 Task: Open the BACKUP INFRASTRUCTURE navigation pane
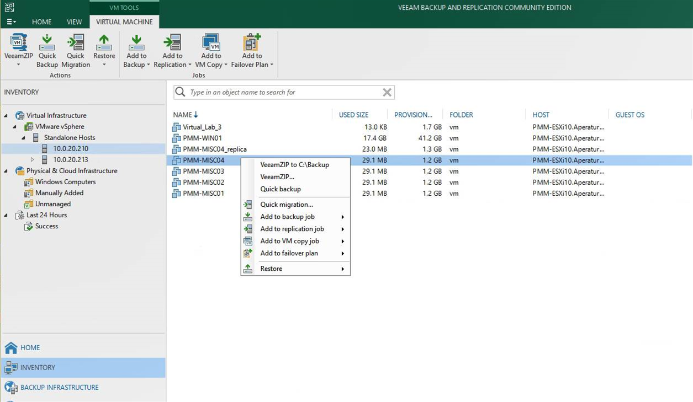[x=83, y=387]
